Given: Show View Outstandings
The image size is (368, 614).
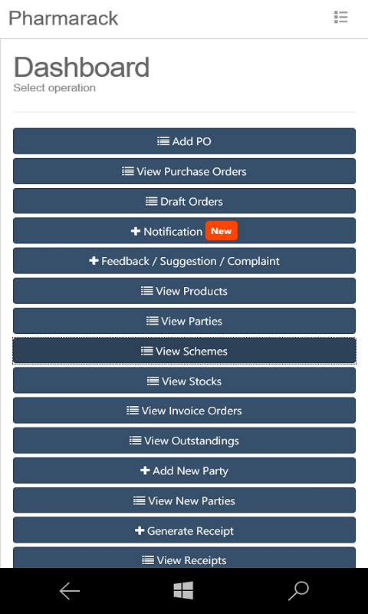Looking at the screenshot, I should [x=184, y=441].
